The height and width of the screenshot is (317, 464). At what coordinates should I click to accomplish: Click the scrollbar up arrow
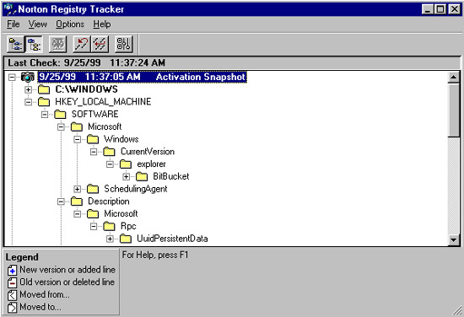[x=454, y=78]
